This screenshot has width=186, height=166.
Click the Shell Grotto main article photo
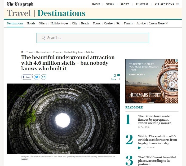[63, 119]
